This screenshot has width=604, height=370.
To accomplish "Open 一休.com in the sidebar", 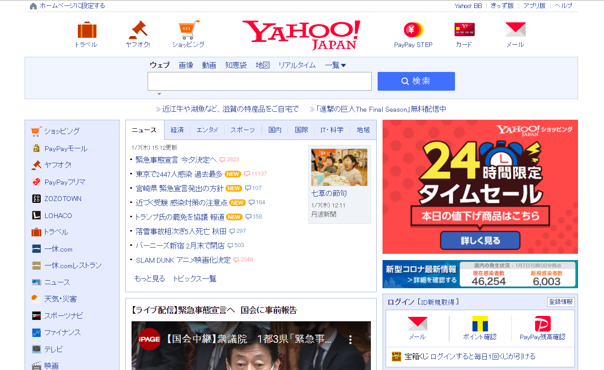I will [58, 249].
